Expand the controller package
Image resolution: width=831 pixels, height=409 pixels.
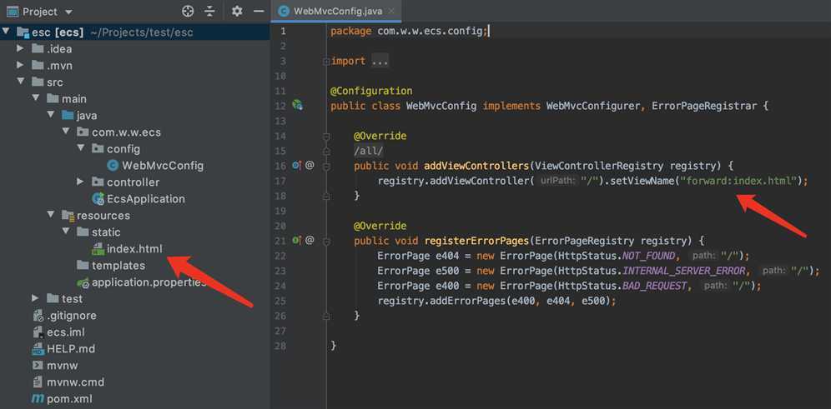pyautogui.click(x=80, y=182)
